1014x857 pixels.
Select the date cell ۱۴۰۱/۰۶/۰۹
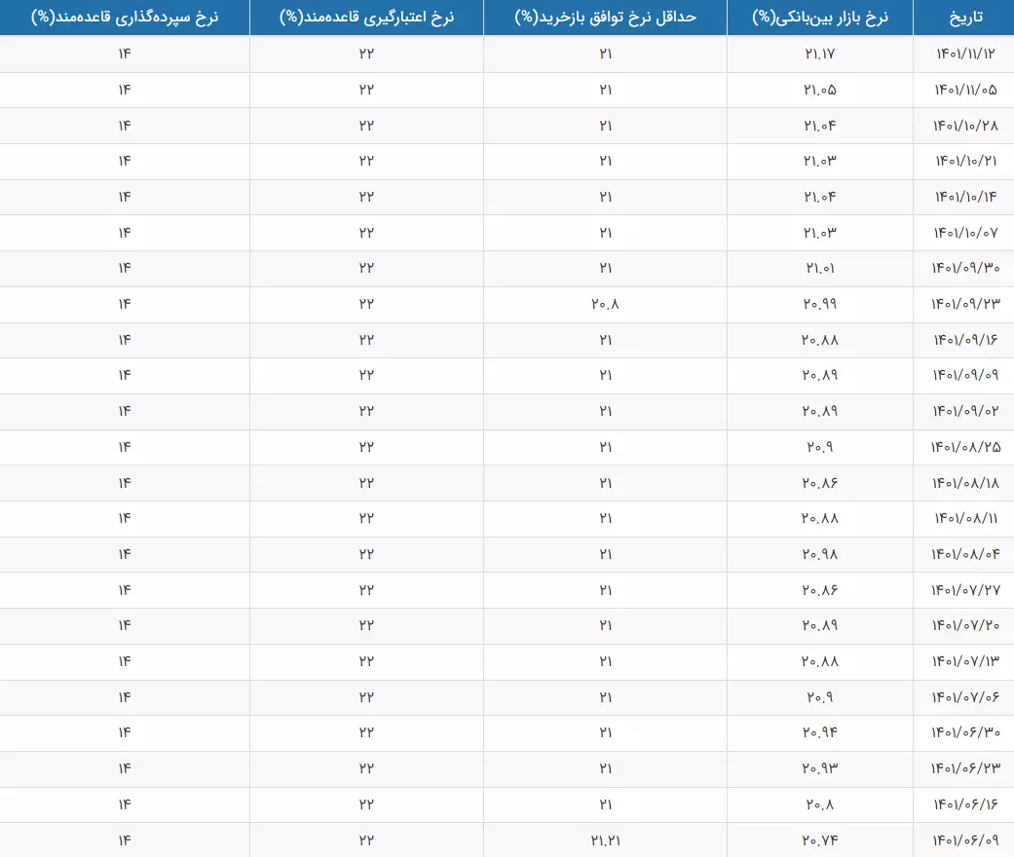pos(965,840)
